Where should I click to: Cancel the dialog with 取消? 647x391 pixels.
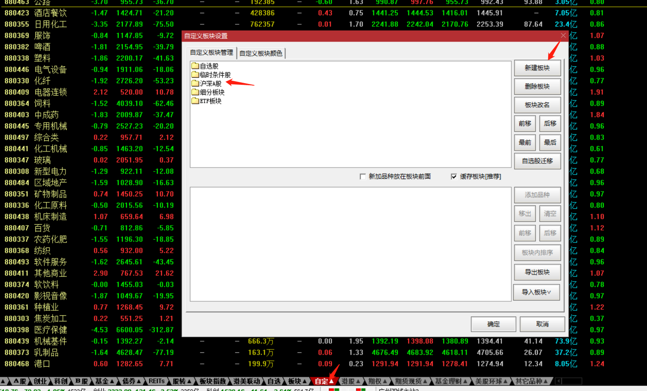tap(543, 324)
